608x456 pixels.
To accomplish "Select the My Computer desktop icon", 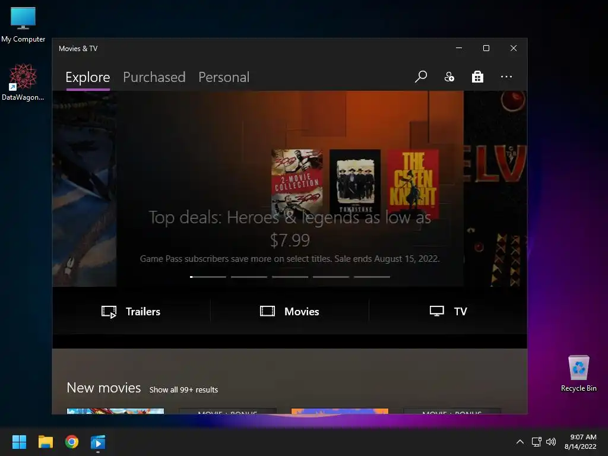I will pyautogui.click(x=23, y=24).
